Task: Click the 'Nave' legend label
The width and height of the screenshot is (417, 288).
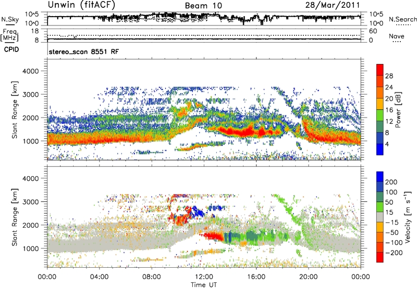Action: click(397, 36)
